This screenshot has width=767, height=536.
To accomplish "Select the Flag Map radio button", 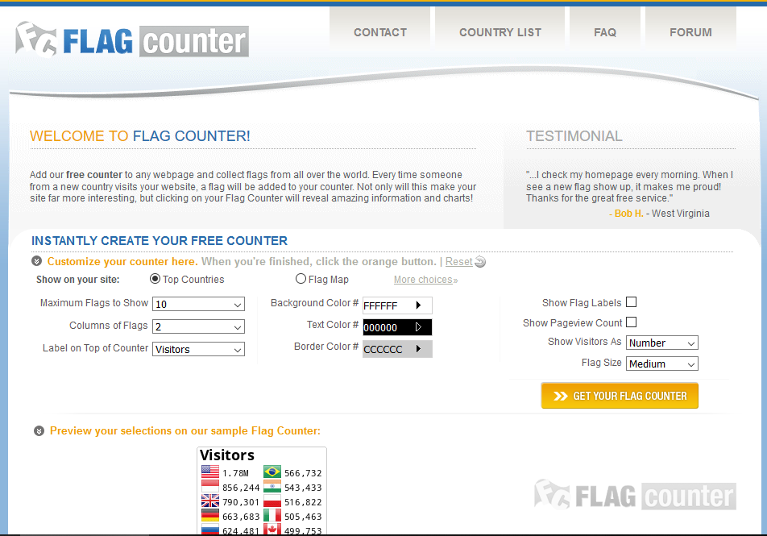I will (x=301, y=279).
